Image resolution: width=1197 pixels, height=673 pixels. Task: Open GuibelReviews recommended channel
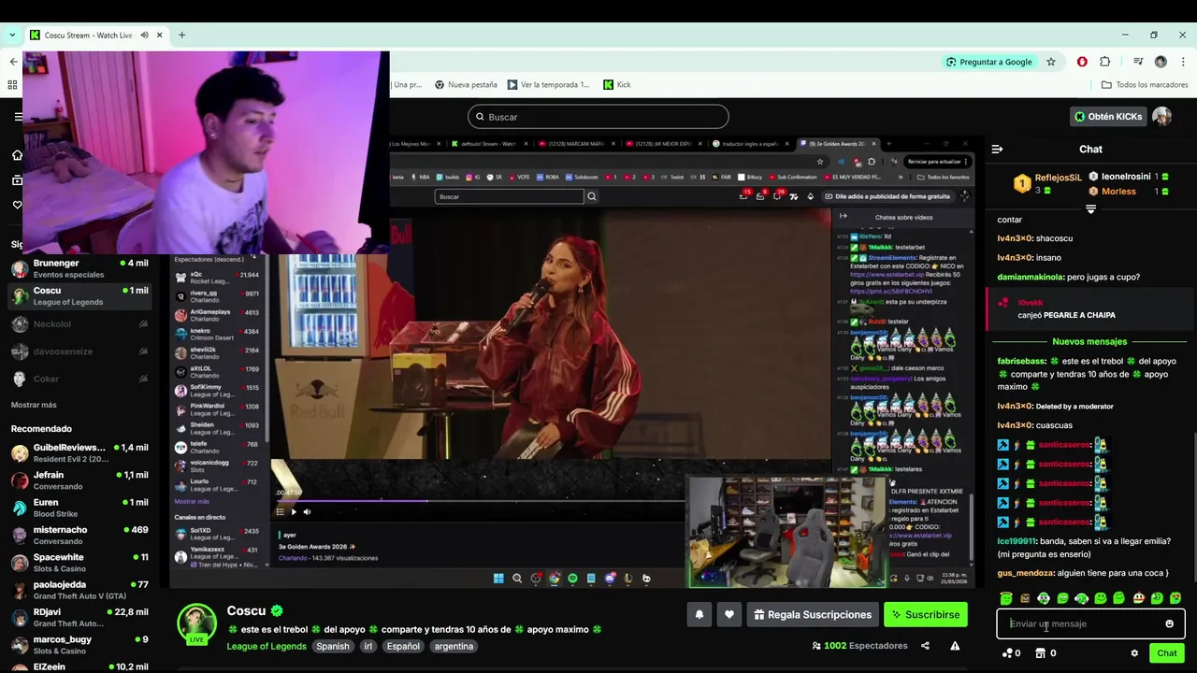79,453
